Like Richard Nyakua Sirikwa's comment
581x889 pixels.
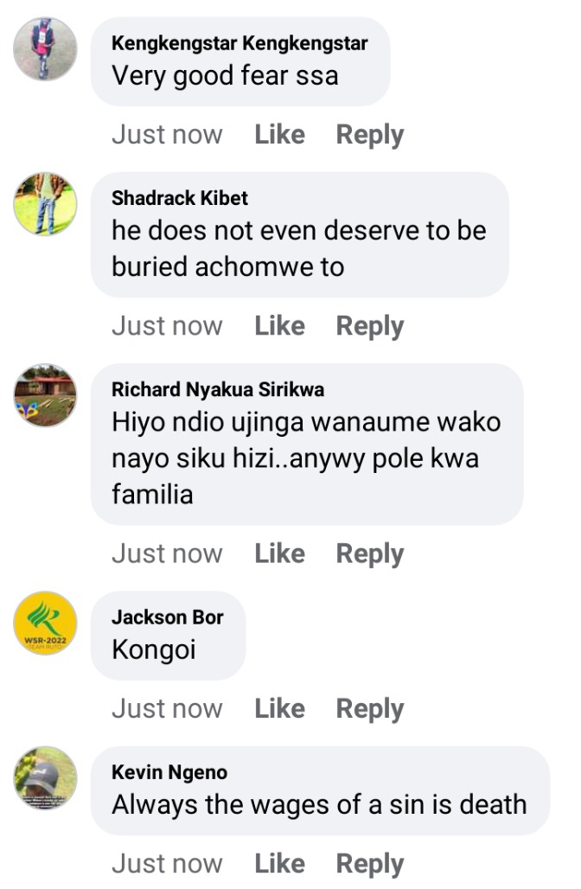click(x=279, y=553)
